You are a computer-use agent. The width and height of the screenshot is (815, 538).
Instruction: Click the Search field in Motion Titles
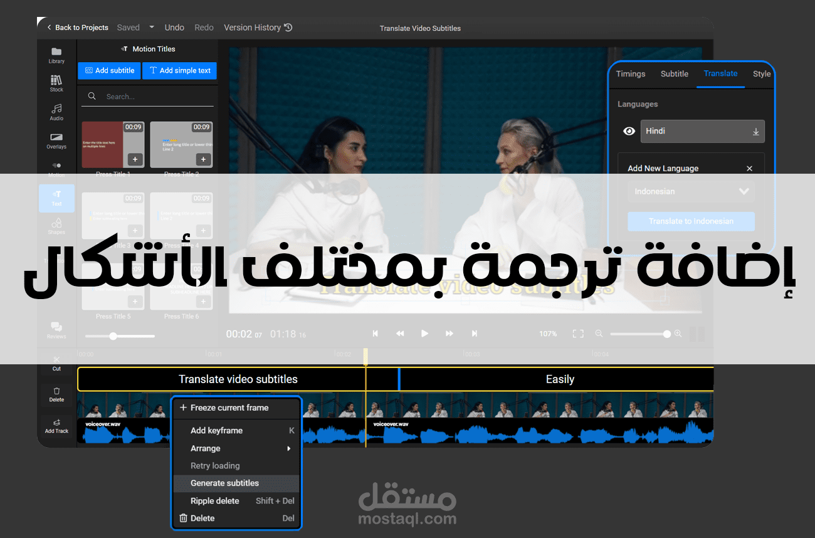[148, 97]
